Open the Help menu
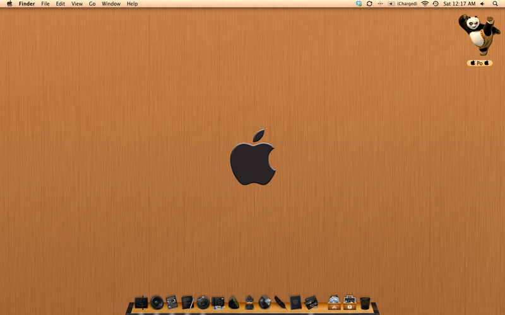This screenshot has height=315, width=505. click(x=132, y=4)
